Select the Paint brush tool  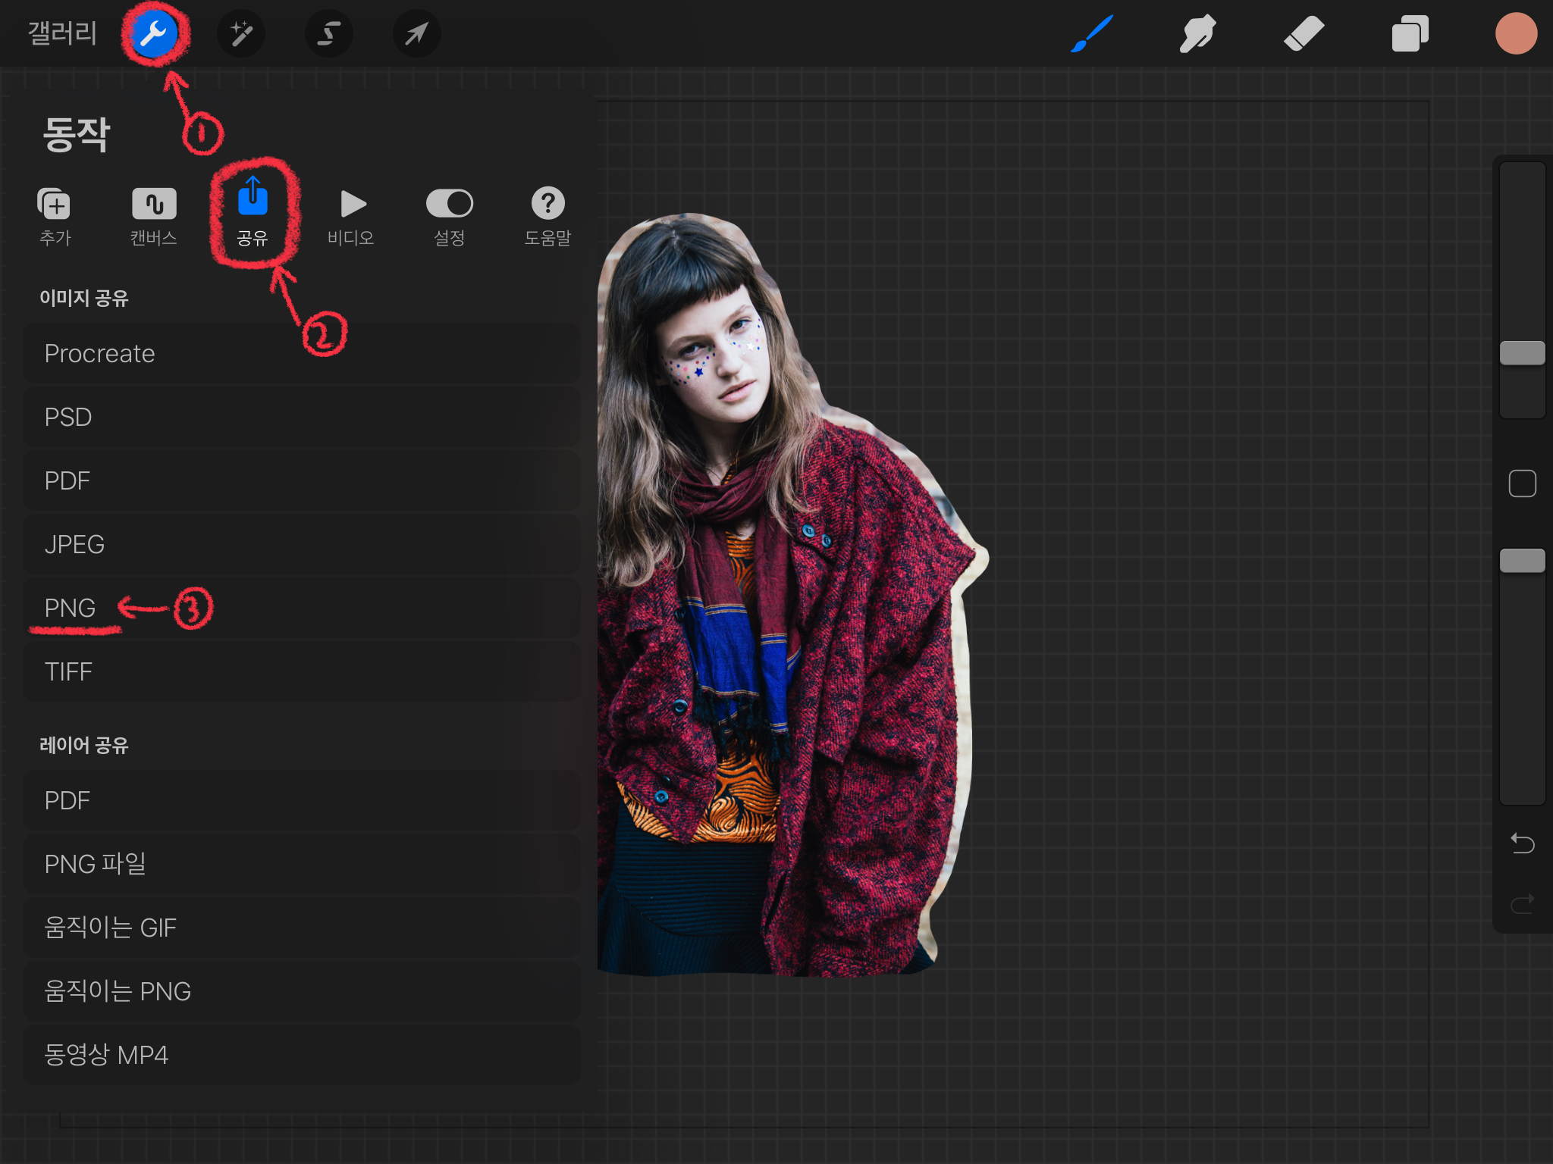tap(1092, 33)
